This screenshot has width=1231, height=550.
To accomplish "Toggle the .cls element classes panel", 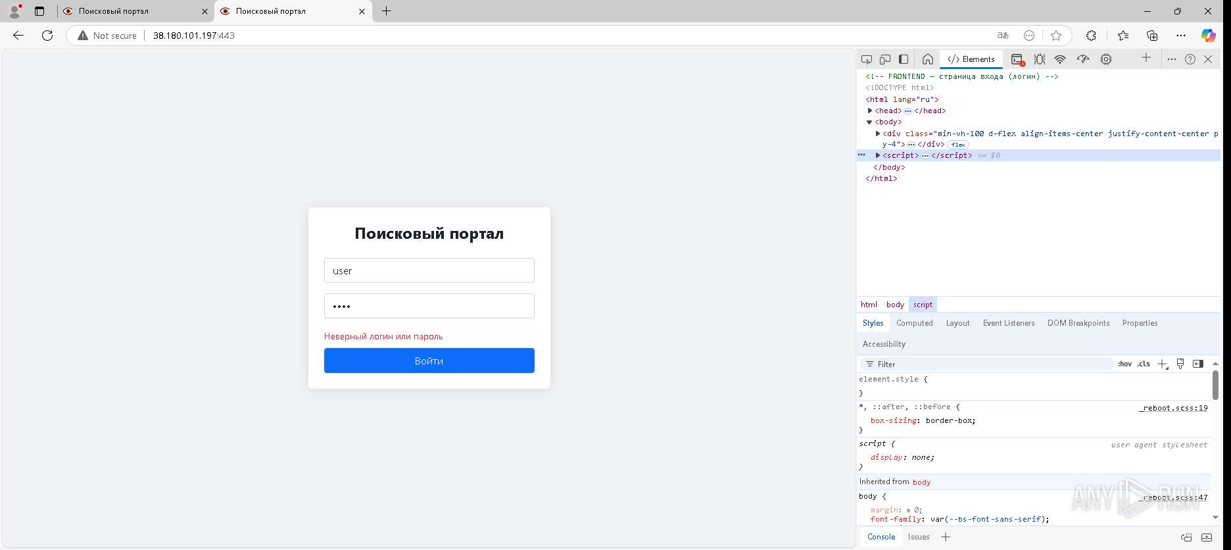I will [x=1144, y=364].
